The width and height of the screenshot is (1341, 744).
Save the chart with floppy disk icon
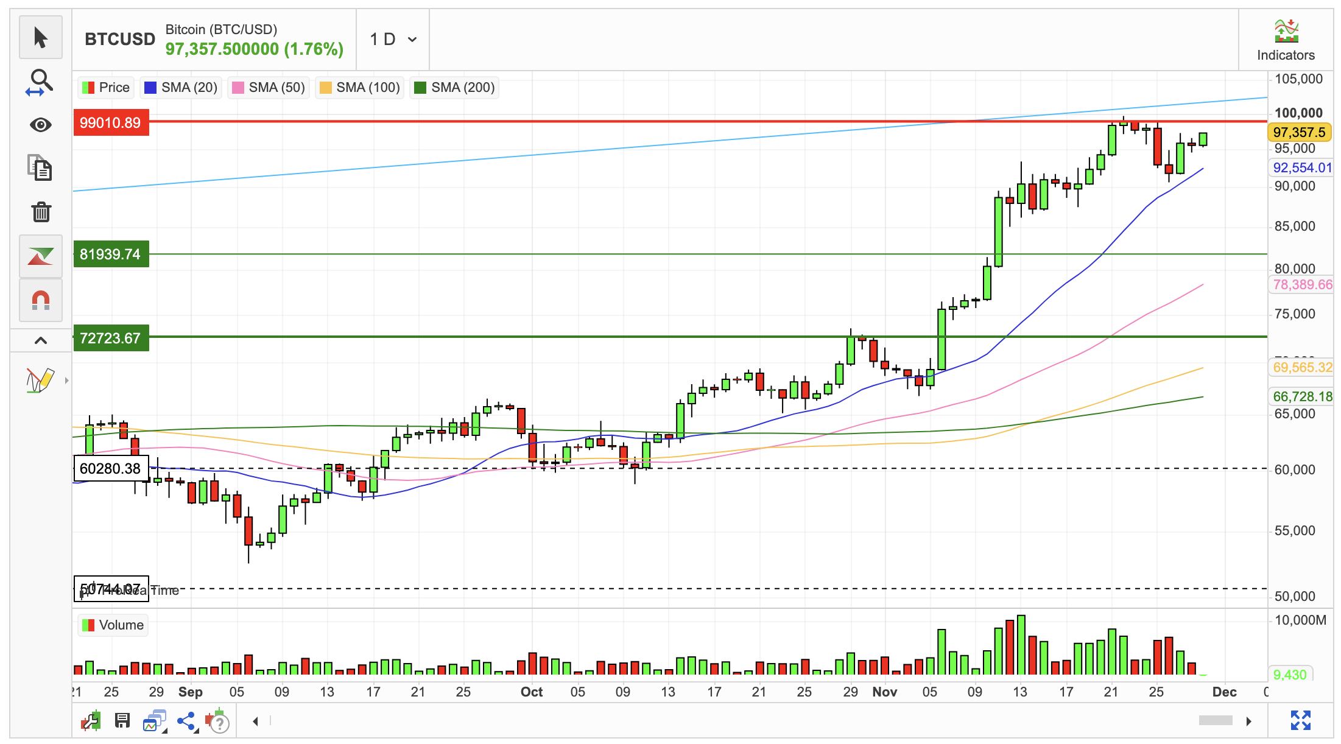coord(122,721)
